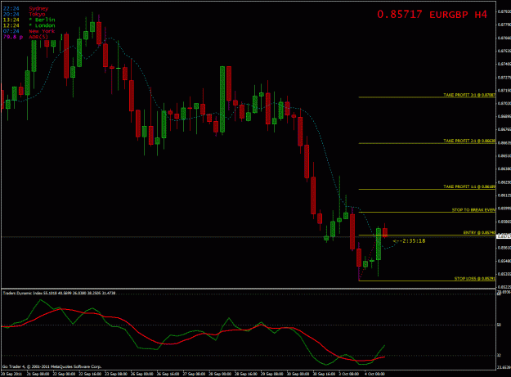Viewport: 511px width, 377px height.
Task: Click the highlighted current price tag on price axis
Action: pos(504,236)
